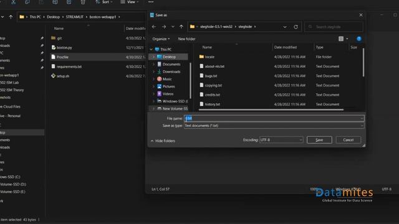Collapse folders with Hide Folders
Screen dimensions: 399x224
point(163,141)
